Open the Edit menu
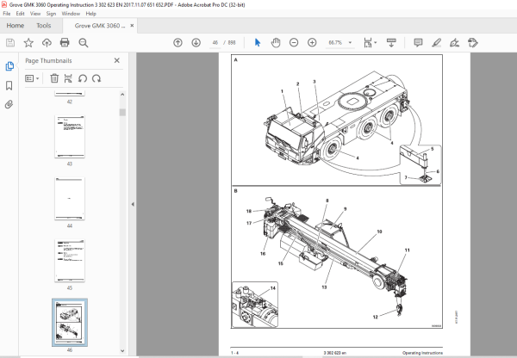517x358 pixels. point(20,14)
